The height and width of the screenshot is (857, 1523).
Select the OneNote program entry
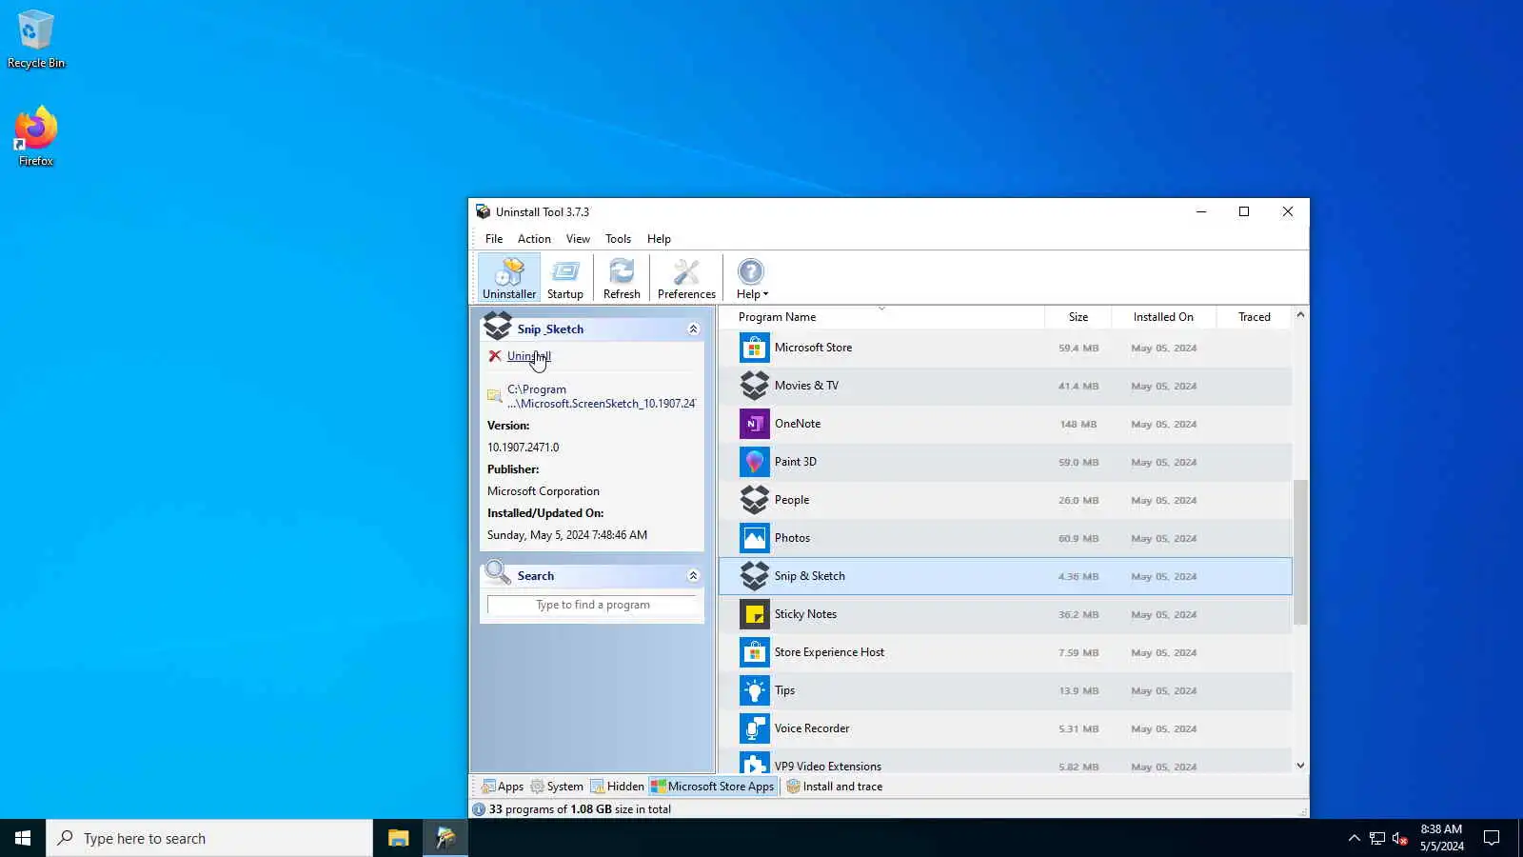coord(1005,424)
